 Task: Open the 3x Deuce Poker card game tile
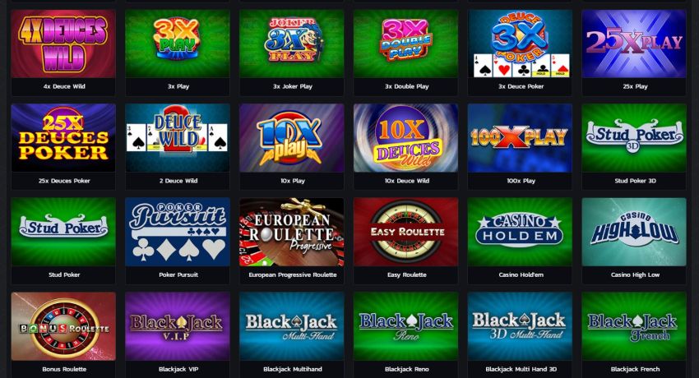click(x=520, y=44)
